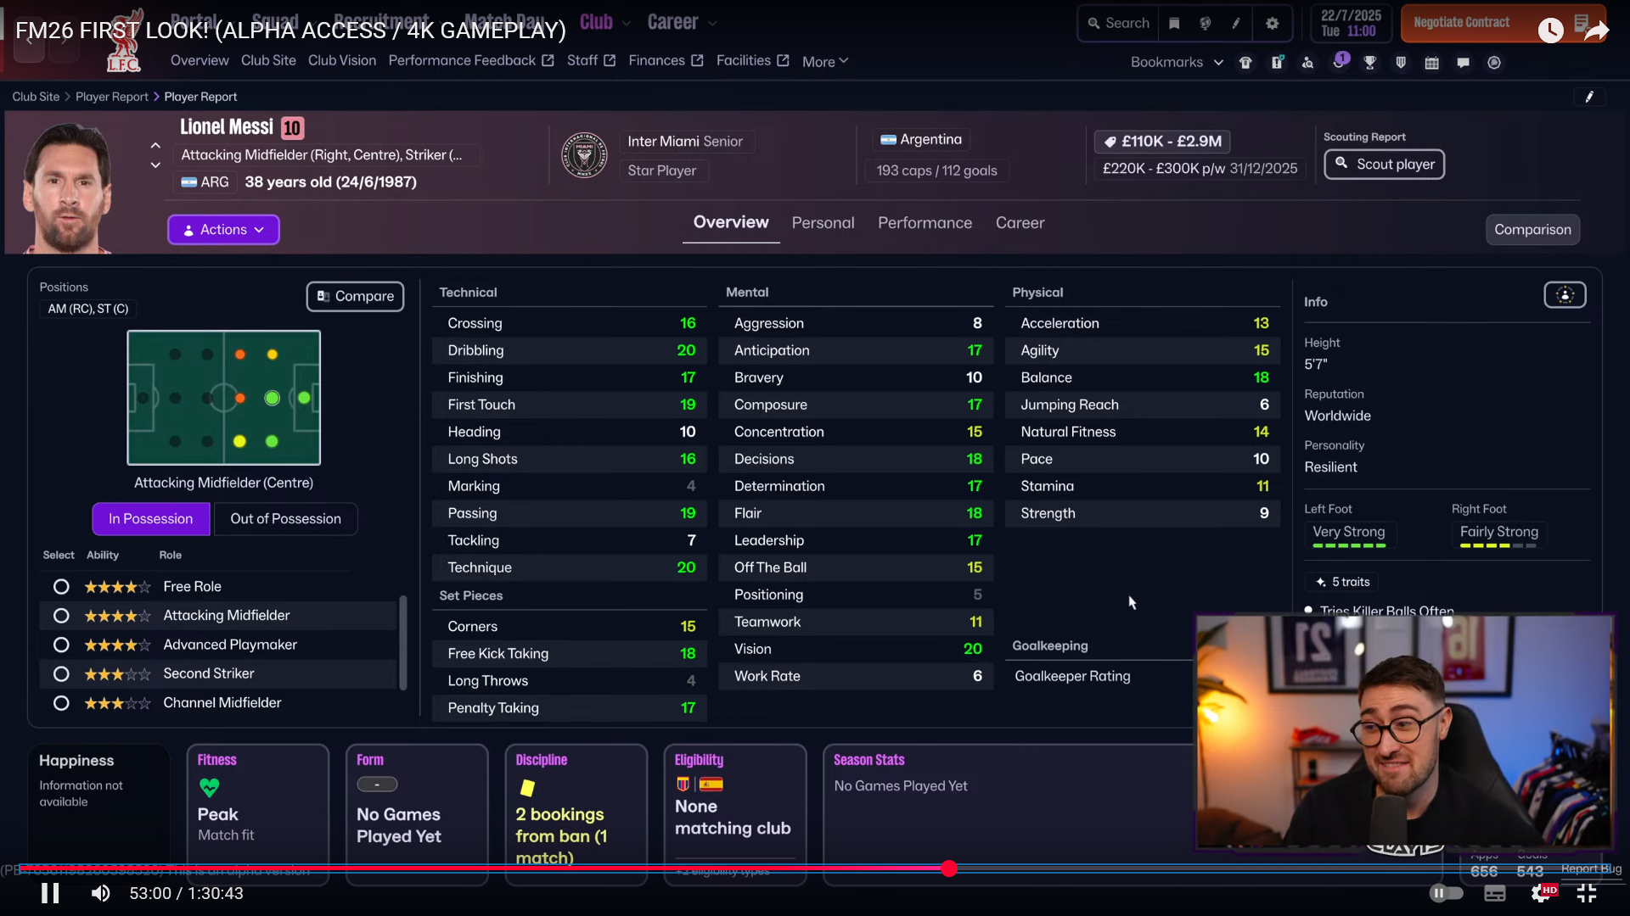Click the red video progress scrubber

coord(949,869)
